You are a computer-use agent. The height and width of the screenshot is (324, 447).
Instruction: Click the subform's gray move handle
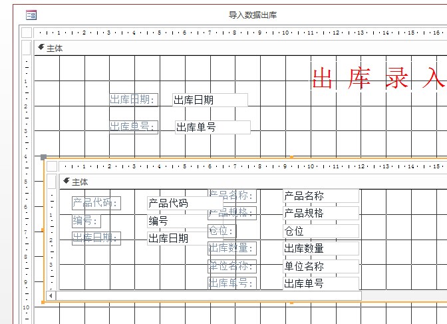(x=44, y=158)
